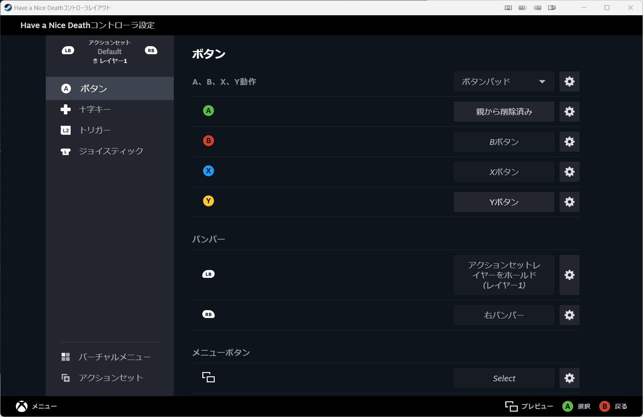The image size is (643, 417).
Task: Open the ジョイスティック sidebar tab
Action: [110, 151]
